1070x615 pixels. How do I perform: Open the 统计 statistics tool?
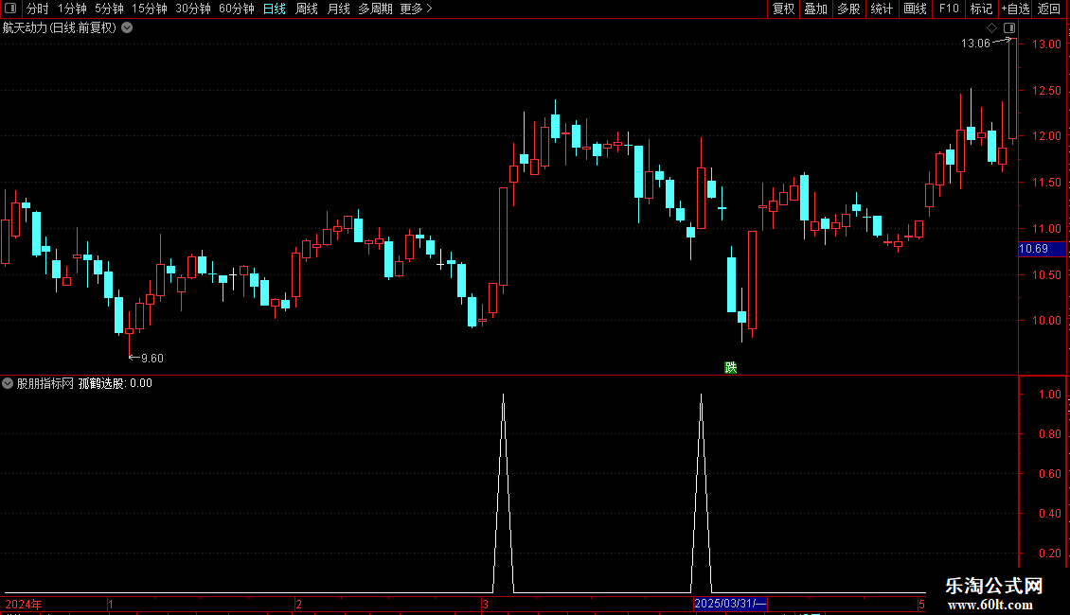point(882,9)
